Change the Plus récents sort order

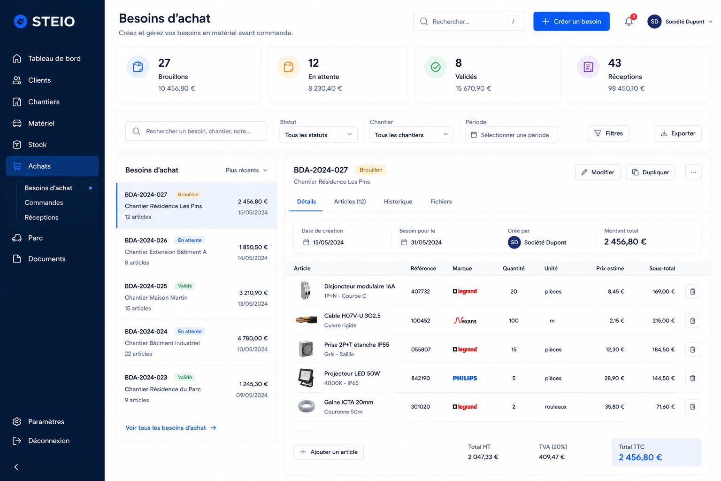coord(246,170)
